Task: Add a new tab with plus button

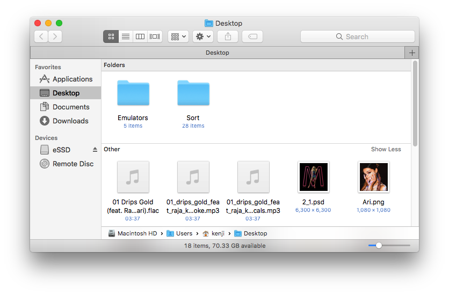Action: click(x=412, y=53)
